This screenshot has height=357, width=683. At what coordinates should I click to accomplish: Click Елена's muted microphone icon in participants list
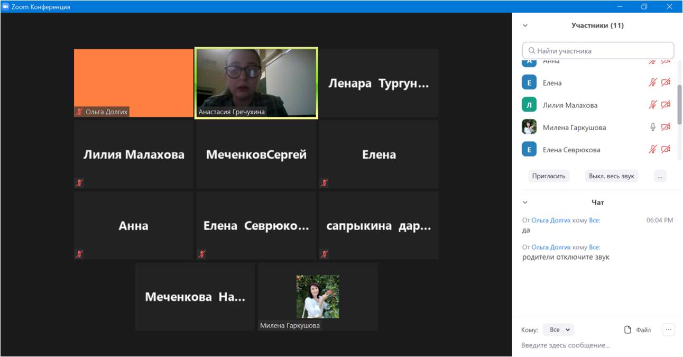(653, 83)
